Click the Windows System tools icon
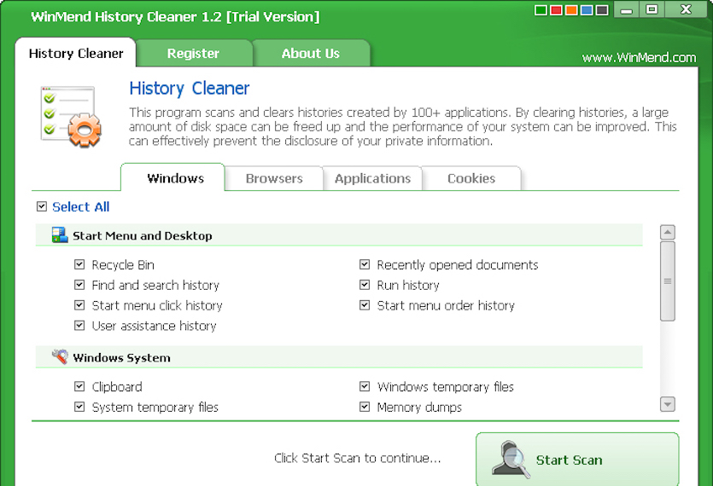 60,357
